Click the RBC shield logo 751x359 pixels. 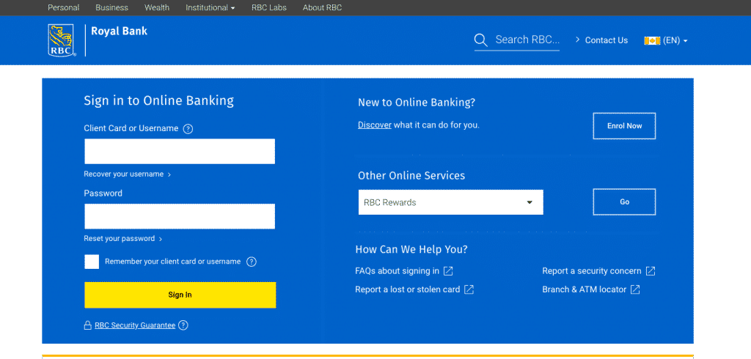click(x=62, y=41)
